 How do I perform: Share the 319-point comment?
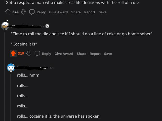81,54
